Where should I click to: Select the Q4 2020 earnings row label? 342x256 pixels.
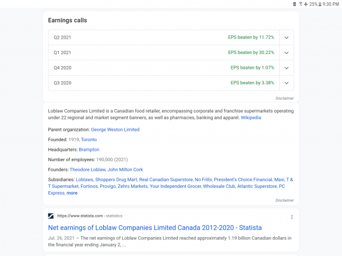(62, 68)
